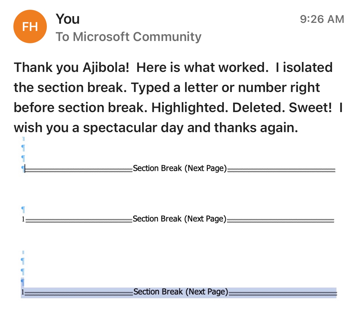Viewport: 358px width, 320px height.
Task: Click the dotted line right of the first section break
Action: pyautogui.click(x=281, y=170)
